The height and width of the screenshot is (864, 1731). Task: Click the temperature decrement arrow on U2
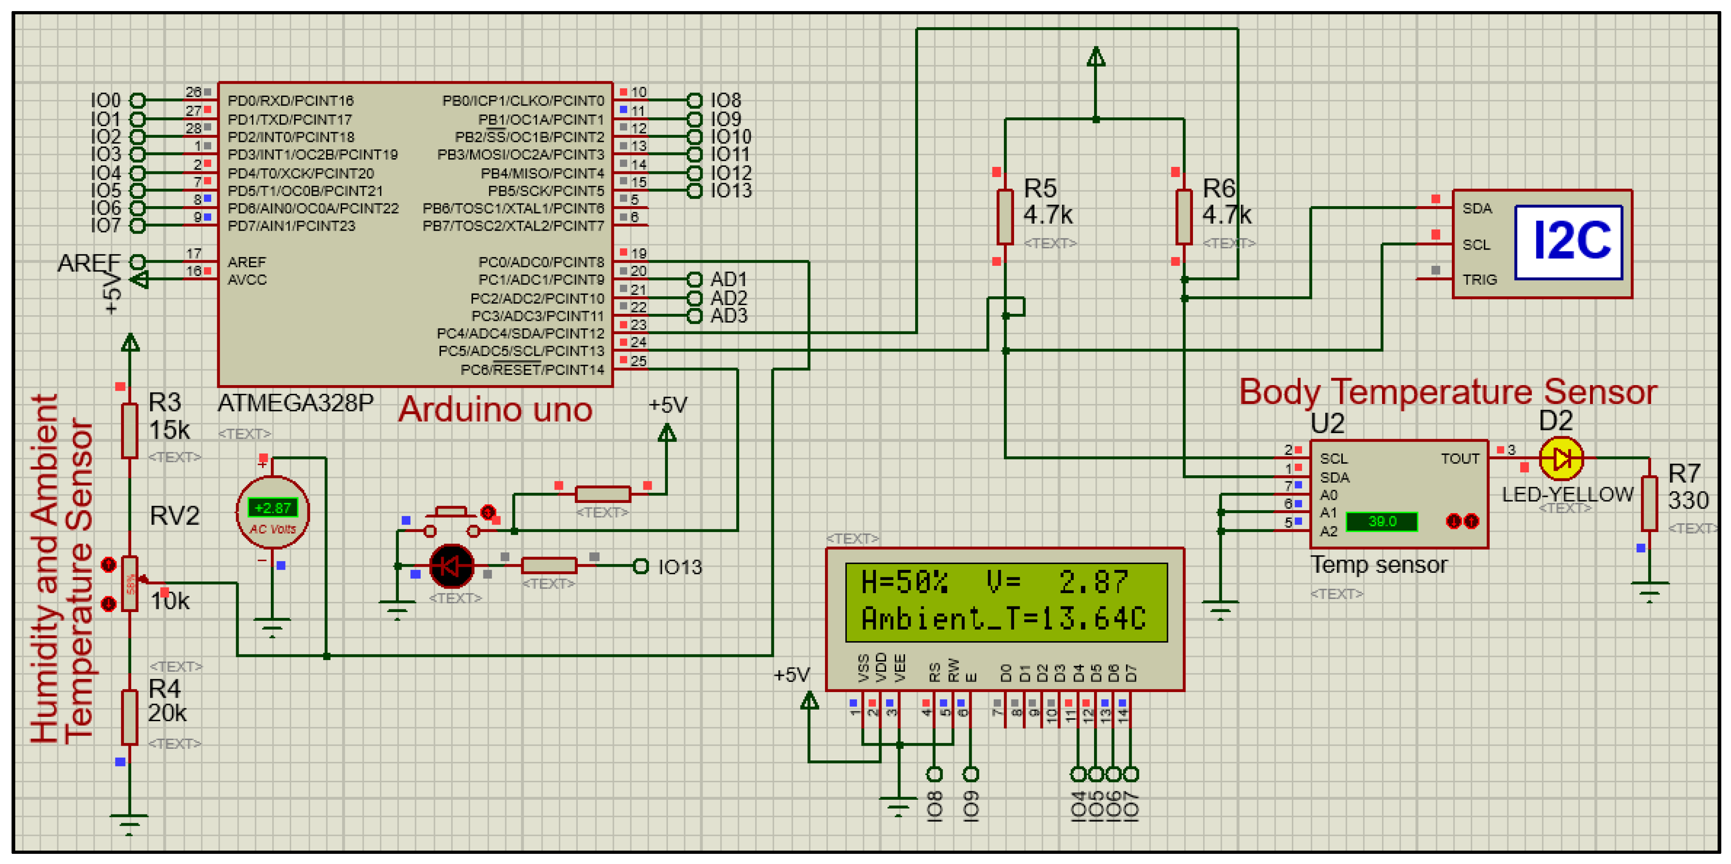[x=1454, y=522]
